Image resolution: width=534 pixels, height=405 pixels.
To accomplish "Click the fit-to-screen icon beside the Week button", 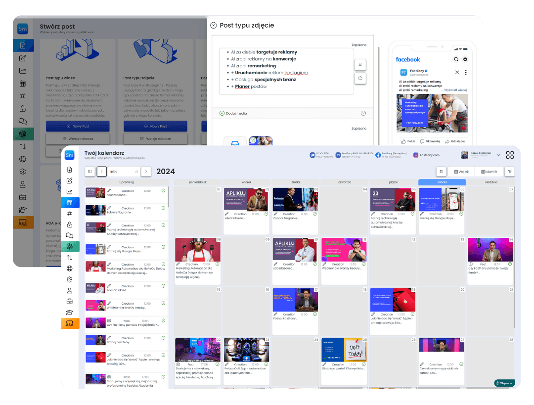I will tap(441, 171).
